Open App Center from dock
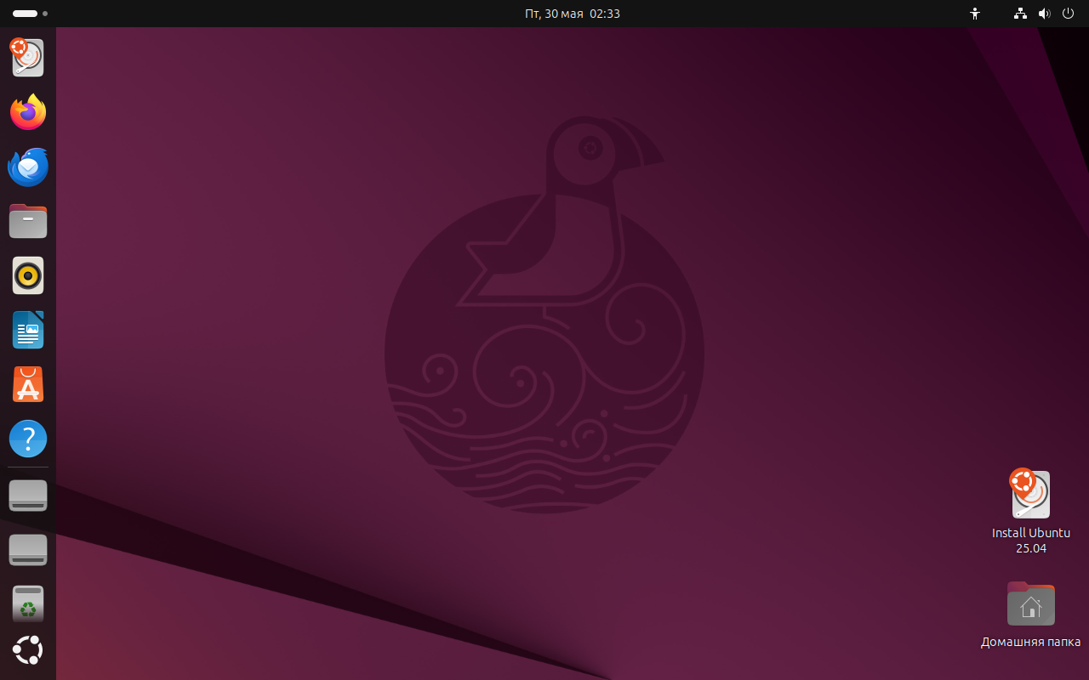 [x=28, y=385]
